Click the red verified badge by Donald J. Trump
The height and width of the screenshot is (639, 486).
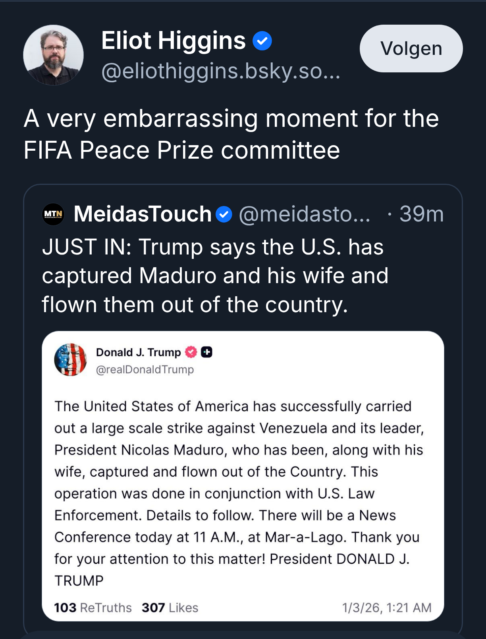click(x=191, y=352)
